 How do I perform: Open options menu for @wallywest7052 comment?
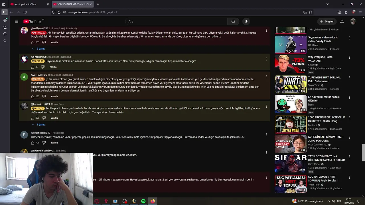click(266, 30)
